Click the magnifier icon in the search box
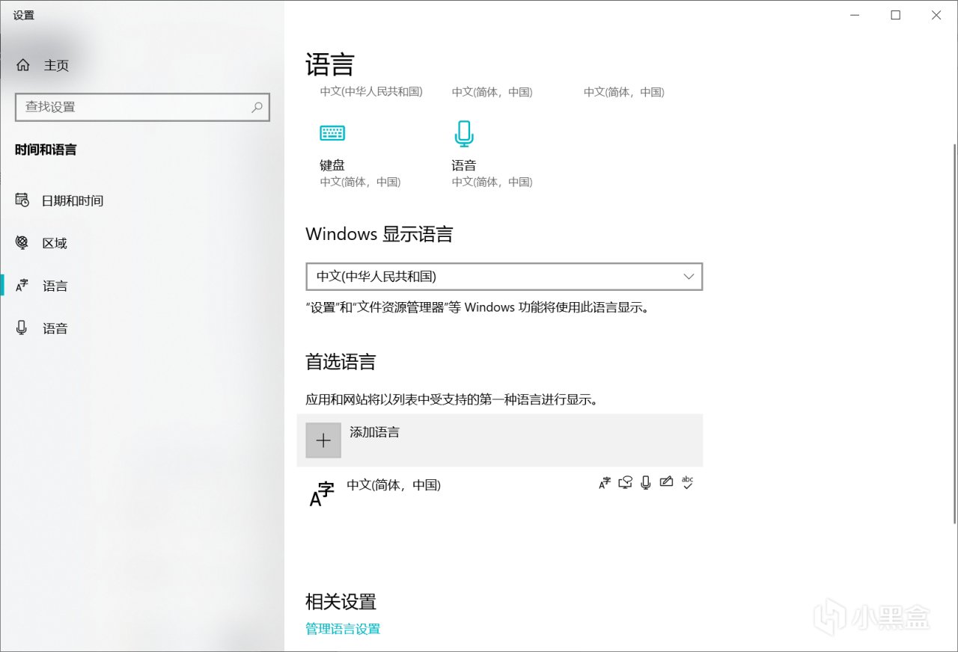The image size is (958, 652). [x=257, y=107]
